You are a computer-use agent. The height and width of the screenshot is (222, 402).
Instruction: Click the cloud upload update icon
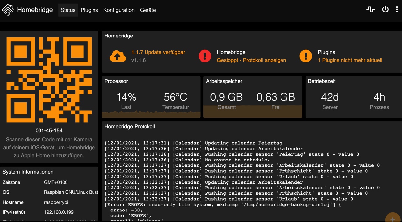(118, 56)
